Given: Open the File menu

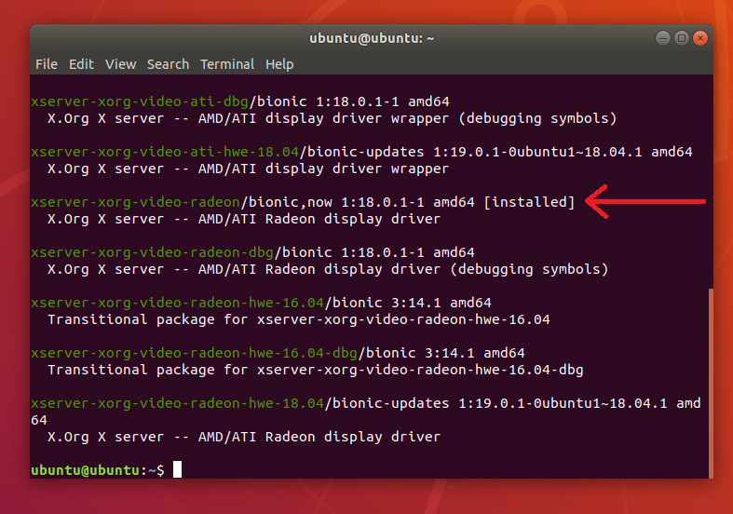Looking at the screenshot, I should pyautogui.click(x=47, y=64).
